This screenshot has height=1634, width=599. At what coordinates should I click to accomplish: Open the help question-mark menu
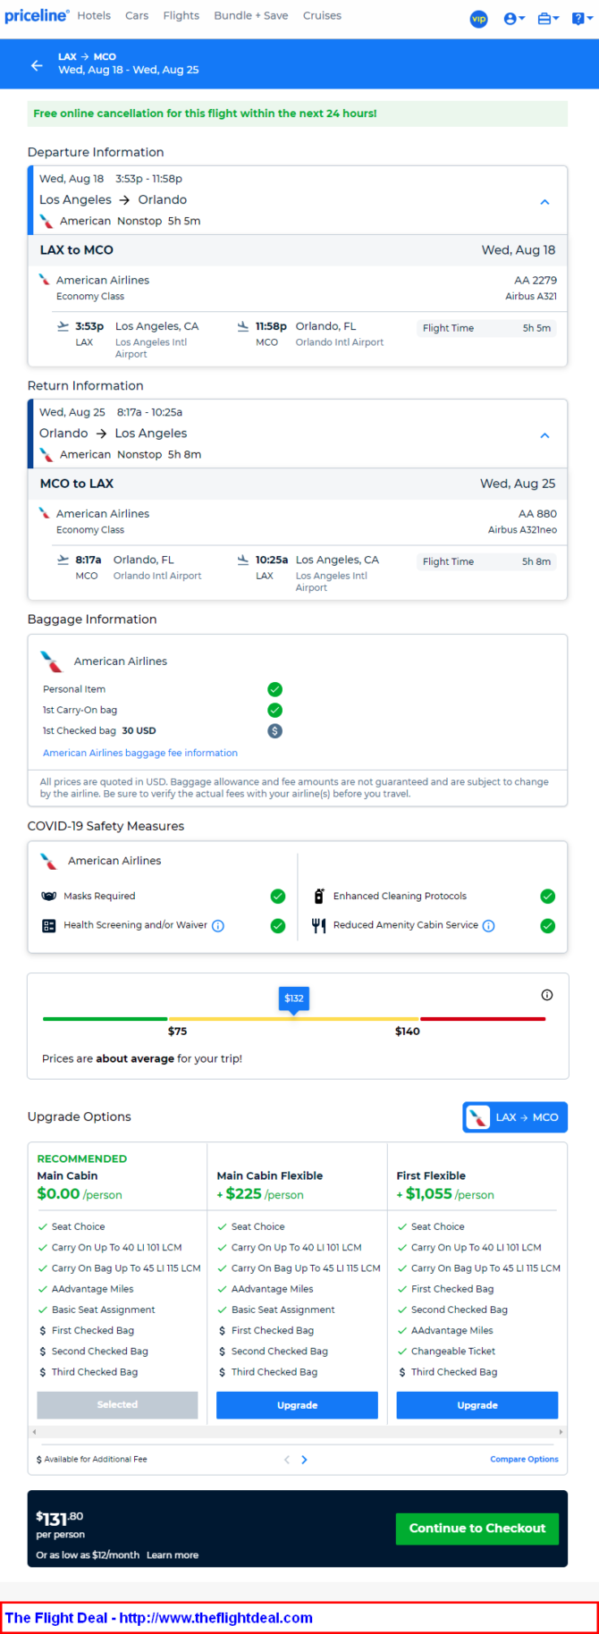[x=581, y=19]
